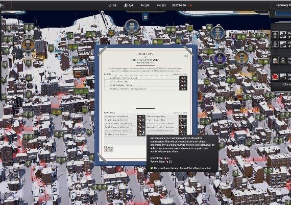
Task: Choose Real Estate Reforms in available laws
Action: point(120,127)
